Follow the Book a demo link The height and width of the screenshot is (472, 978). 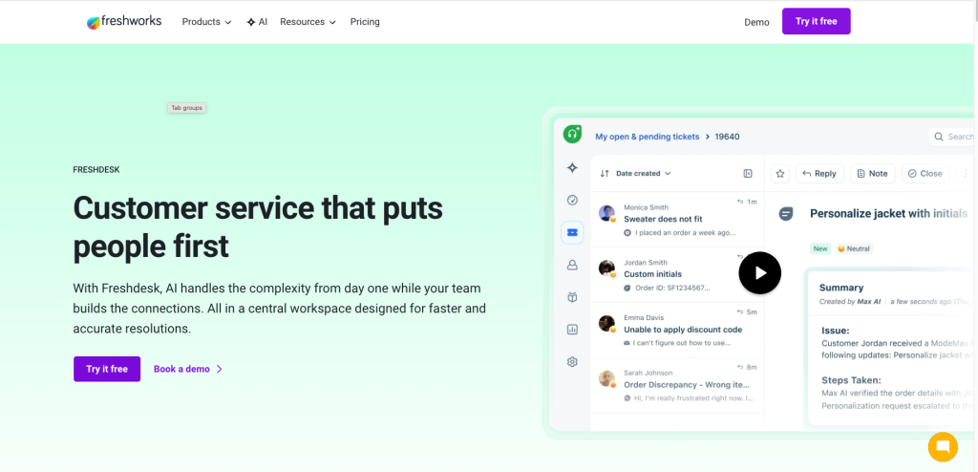[x=188, y=369]
